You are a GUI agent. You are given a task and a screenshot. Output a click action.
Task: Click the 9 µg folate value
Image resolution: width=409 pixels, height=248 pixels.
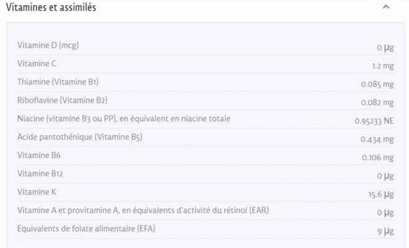click(385, 231)
